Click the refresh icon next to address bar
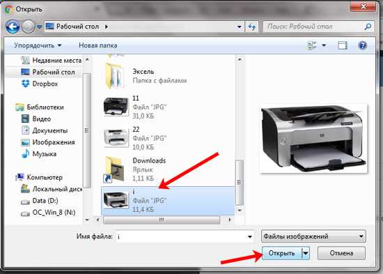The width and height of the screenshot is (383, 274). coord(251,26)
